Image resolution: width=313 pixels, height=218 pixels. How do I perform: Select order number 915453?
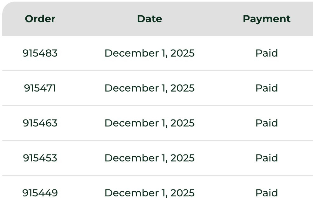click(x=40, y=158)
